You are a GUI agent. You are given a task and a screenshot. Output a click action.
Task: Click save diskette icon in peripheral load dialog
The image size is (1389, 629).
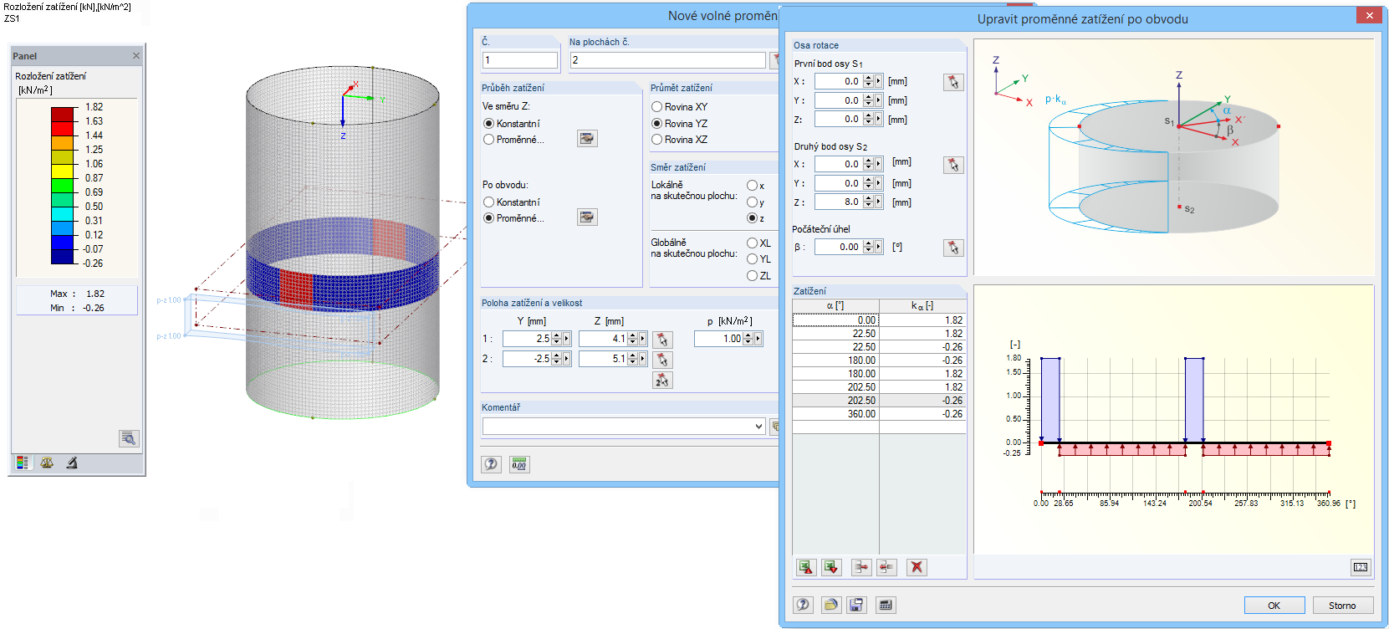click(x=855, y=605)
